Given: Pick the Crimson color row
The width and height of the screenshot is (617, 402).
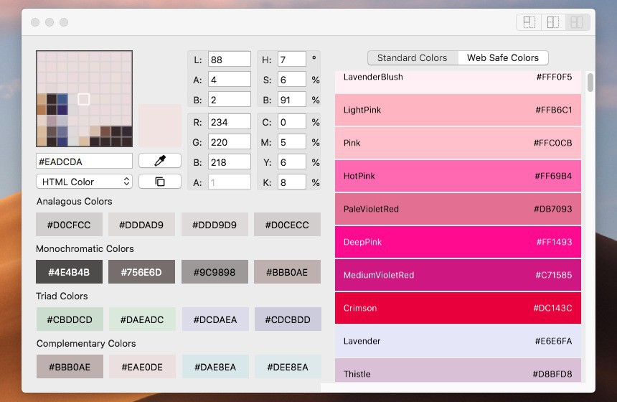Looking at the screenshot, I should pos(458,308).
